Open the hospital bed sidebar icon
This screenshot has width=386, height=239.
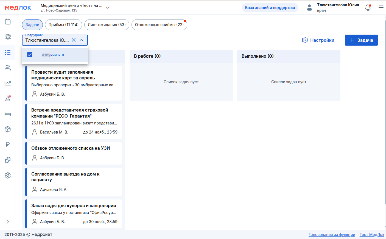(8, 114)
